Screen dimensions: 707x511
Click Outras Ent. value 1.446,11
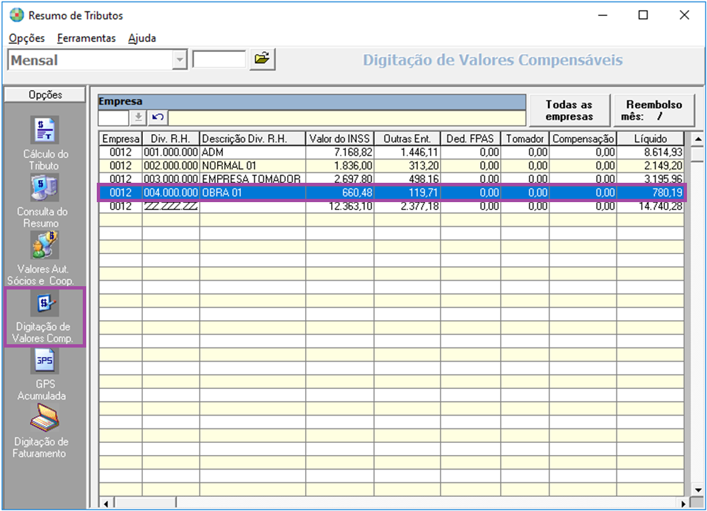point(419,152)
